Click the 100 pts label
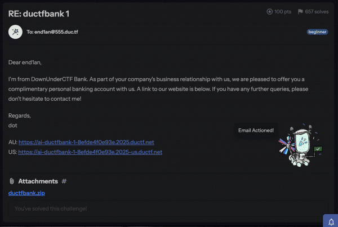The image size is (338, 227). pos(283,12)
